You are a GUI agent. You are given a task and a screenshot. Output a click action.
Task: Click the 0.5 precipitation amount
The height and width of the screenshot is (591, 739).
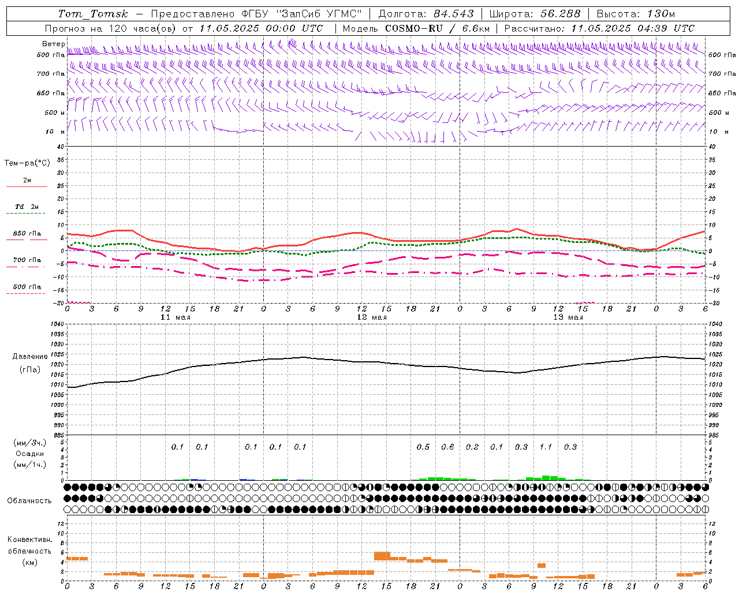pyautogui.click(x=423, y=447)
